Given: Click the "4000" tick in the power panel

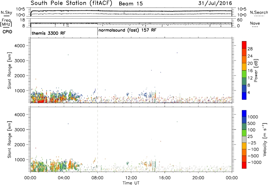Looking at the screenshot, I should pos(20,46).
